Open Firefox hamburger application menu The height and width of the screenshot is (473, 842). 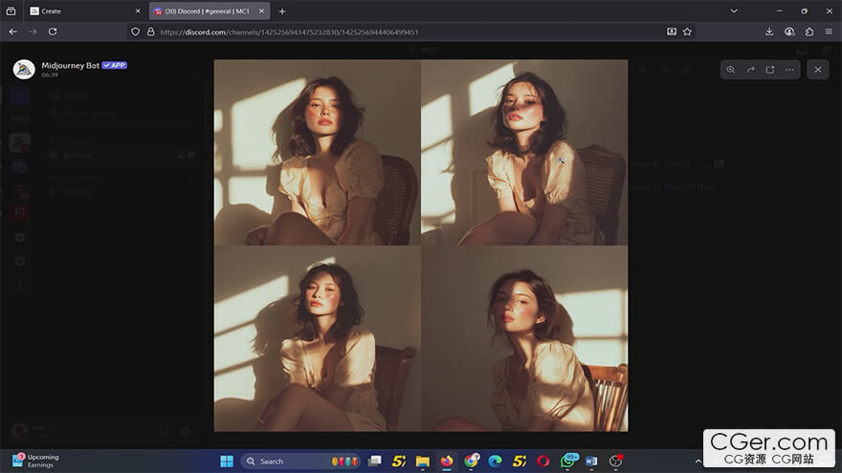829,32
